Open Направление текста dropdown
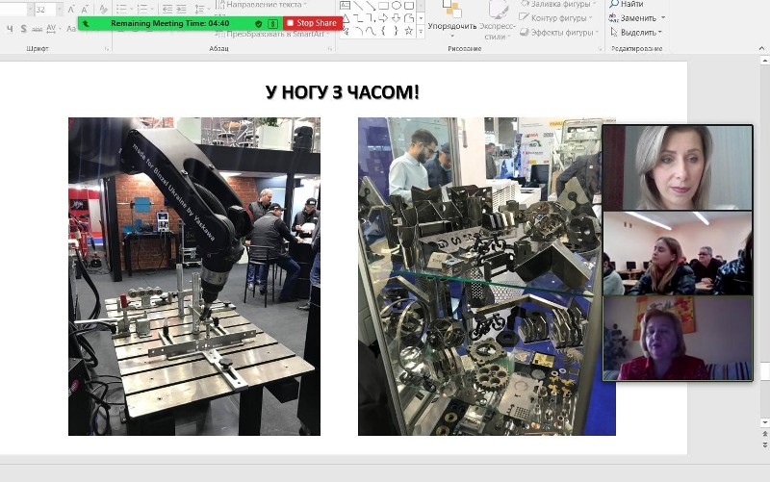 click(261, 5)
